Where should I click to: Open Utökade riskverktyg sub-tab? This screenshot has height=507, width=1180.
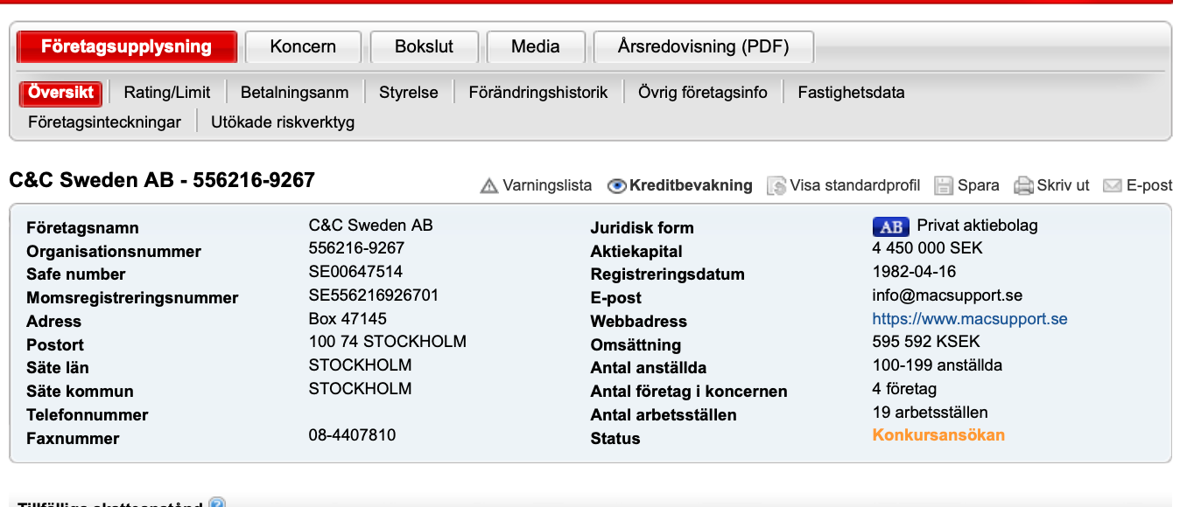click(283, 122)
